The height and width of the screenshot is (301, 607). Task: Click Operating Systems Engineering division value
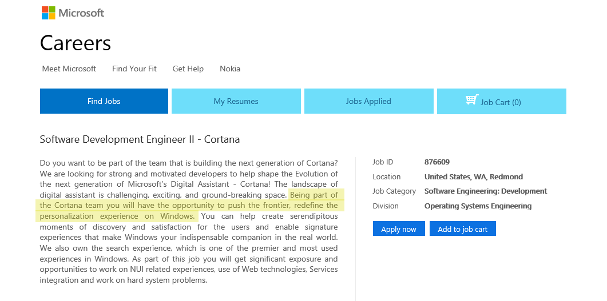478,206
